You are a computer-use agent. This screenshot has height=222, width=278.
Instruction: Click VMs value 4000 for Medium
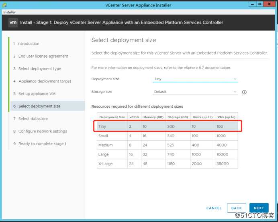(x=221, y=145)
